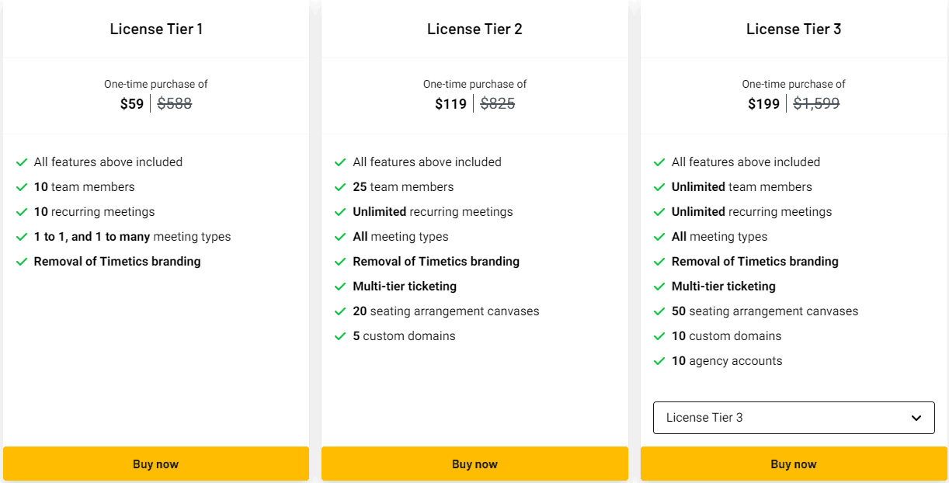Click "All meeting types" in Tier 3
The width and height of the screenshot is (949, 483).
click(x=718, y=236)
